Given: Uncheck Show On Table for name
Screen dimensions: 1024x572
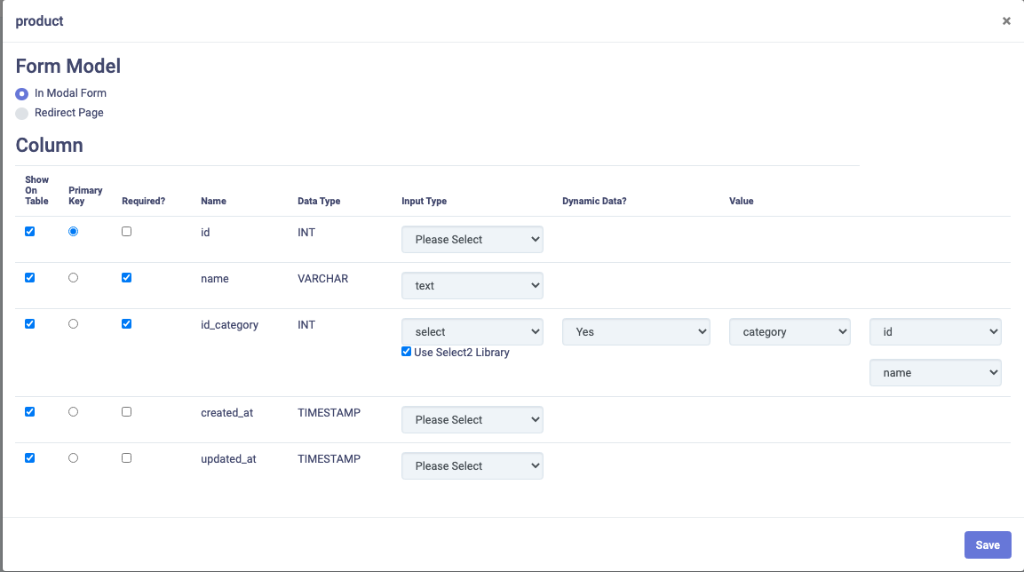Looking at the screenshot, I should [x=29, y=277].
